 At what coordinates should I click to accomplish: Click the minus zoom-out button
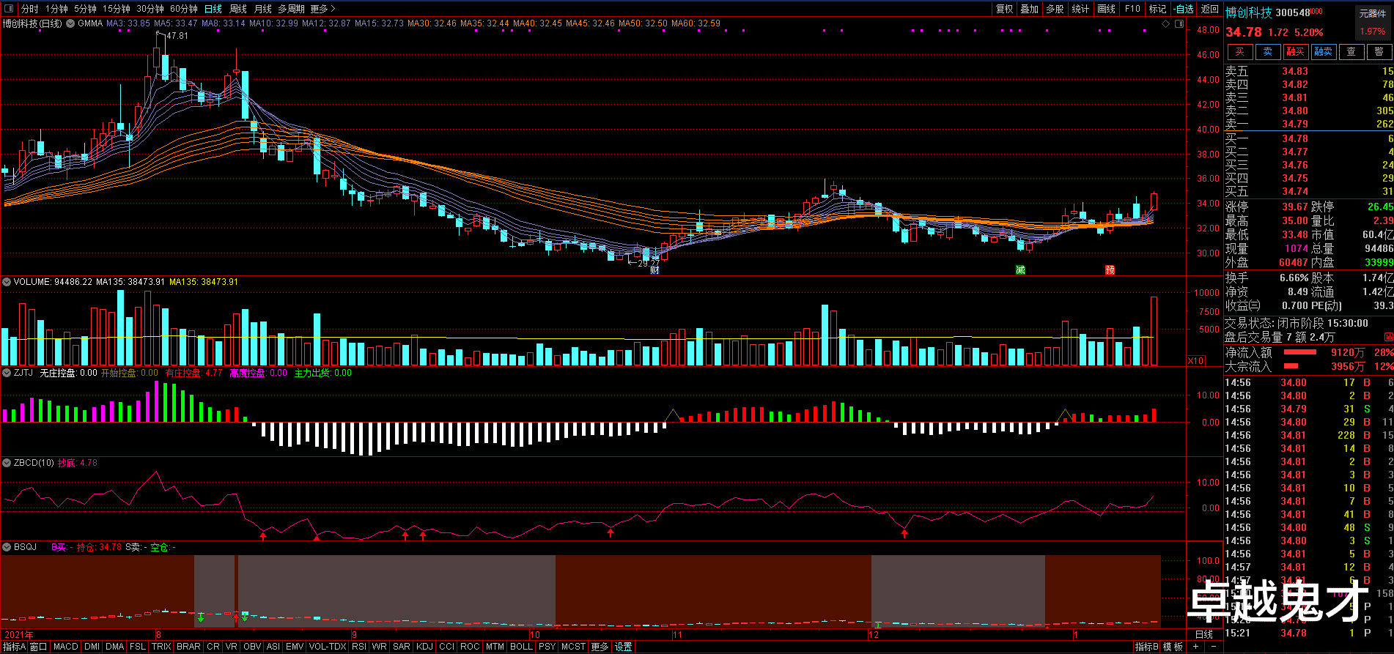(1214, 647)
